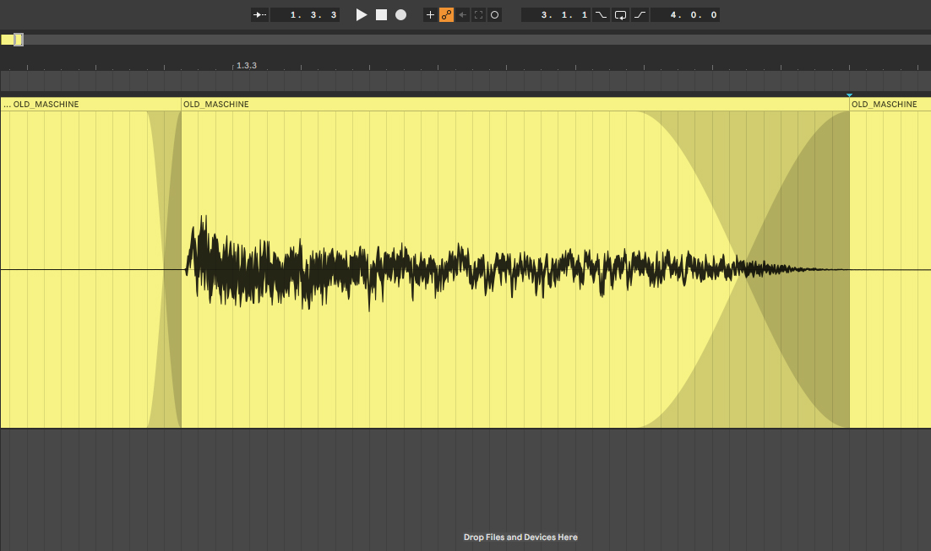The image size is (931, 551).
Task: Toggle the orange Automation Arm button
Action: 447,15
